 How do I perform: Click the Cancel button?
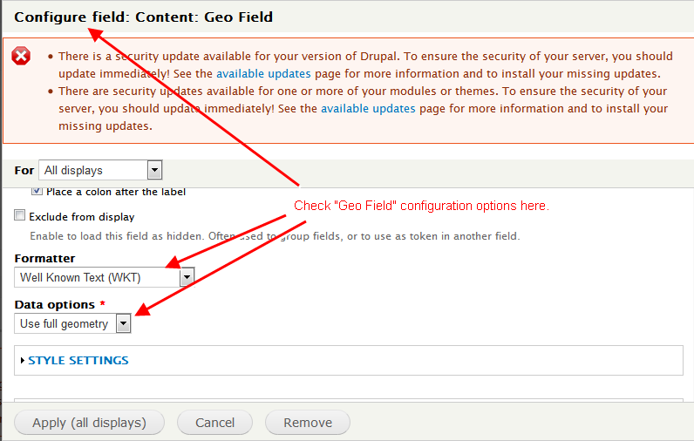tap(214, 423)
